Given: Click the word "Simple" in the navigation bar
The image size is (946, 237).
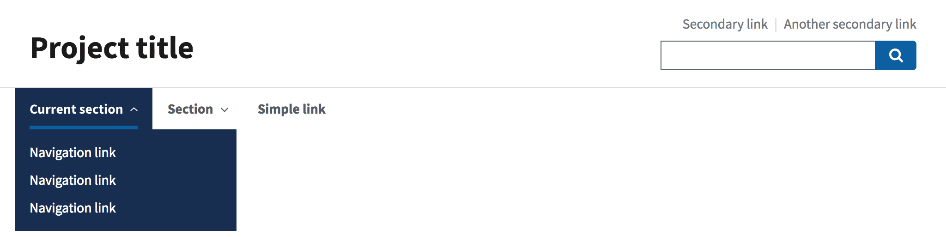Looking at the screenshot, I should coord(279,109).
